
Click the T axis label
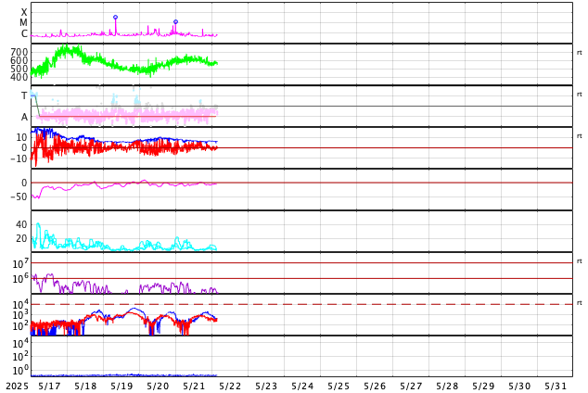tap(24, 95)
